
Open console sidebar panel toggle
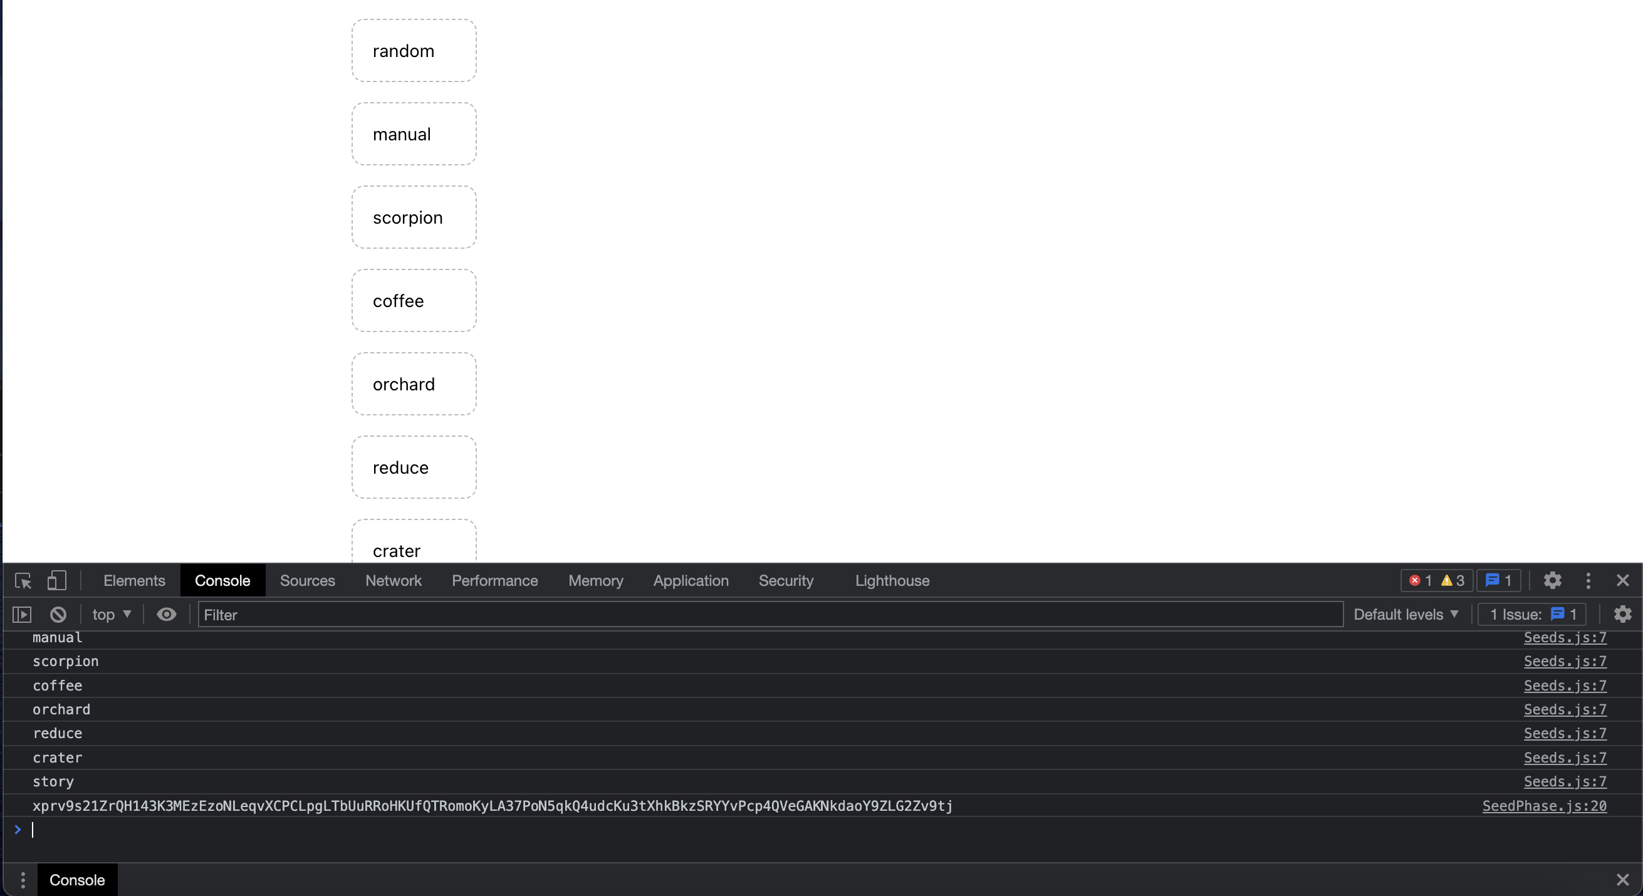22,614
